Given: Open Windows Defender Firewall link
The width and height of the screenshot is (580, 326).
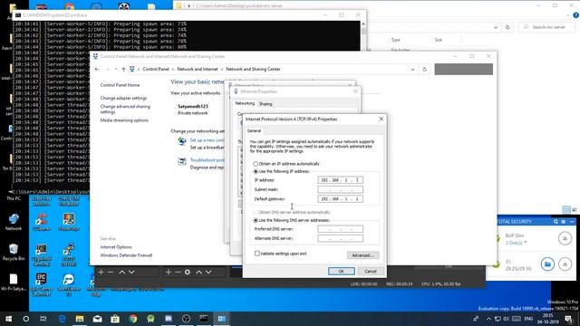Looking at the screenshot, I should coord(126,255).
